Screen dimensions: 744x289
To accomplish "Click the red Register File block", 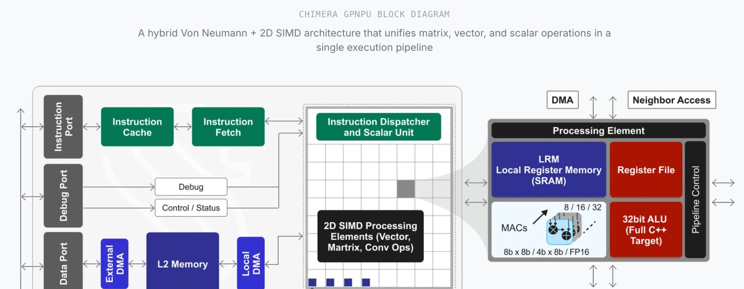I will [x=646, y=170].
